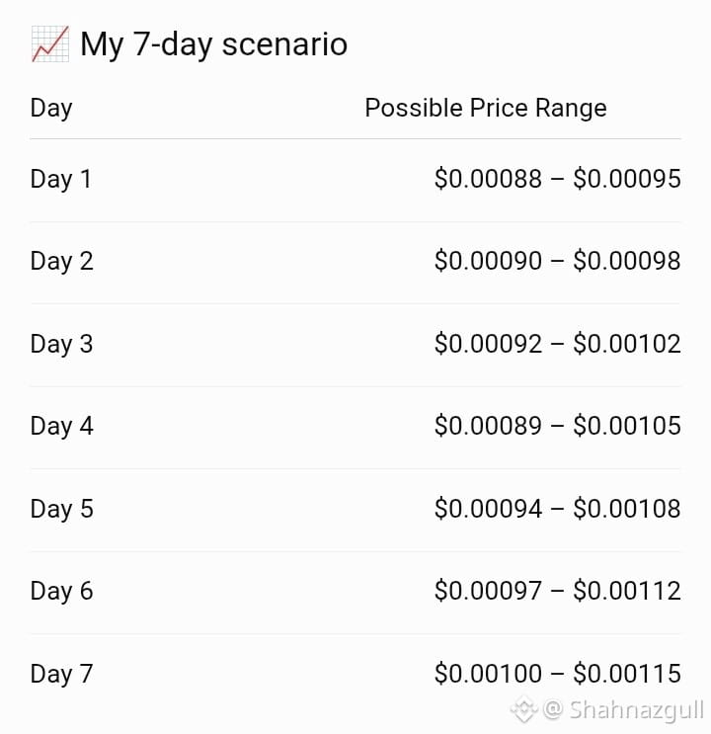The image size is (711, 734).
Task: Click the $0.00100 – $0.00115 range
Action: click(558, 674)
